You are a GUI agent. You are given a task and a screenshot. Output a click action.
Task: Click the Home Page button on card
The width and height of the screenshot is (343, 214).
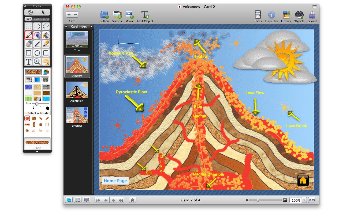point(115,181)
